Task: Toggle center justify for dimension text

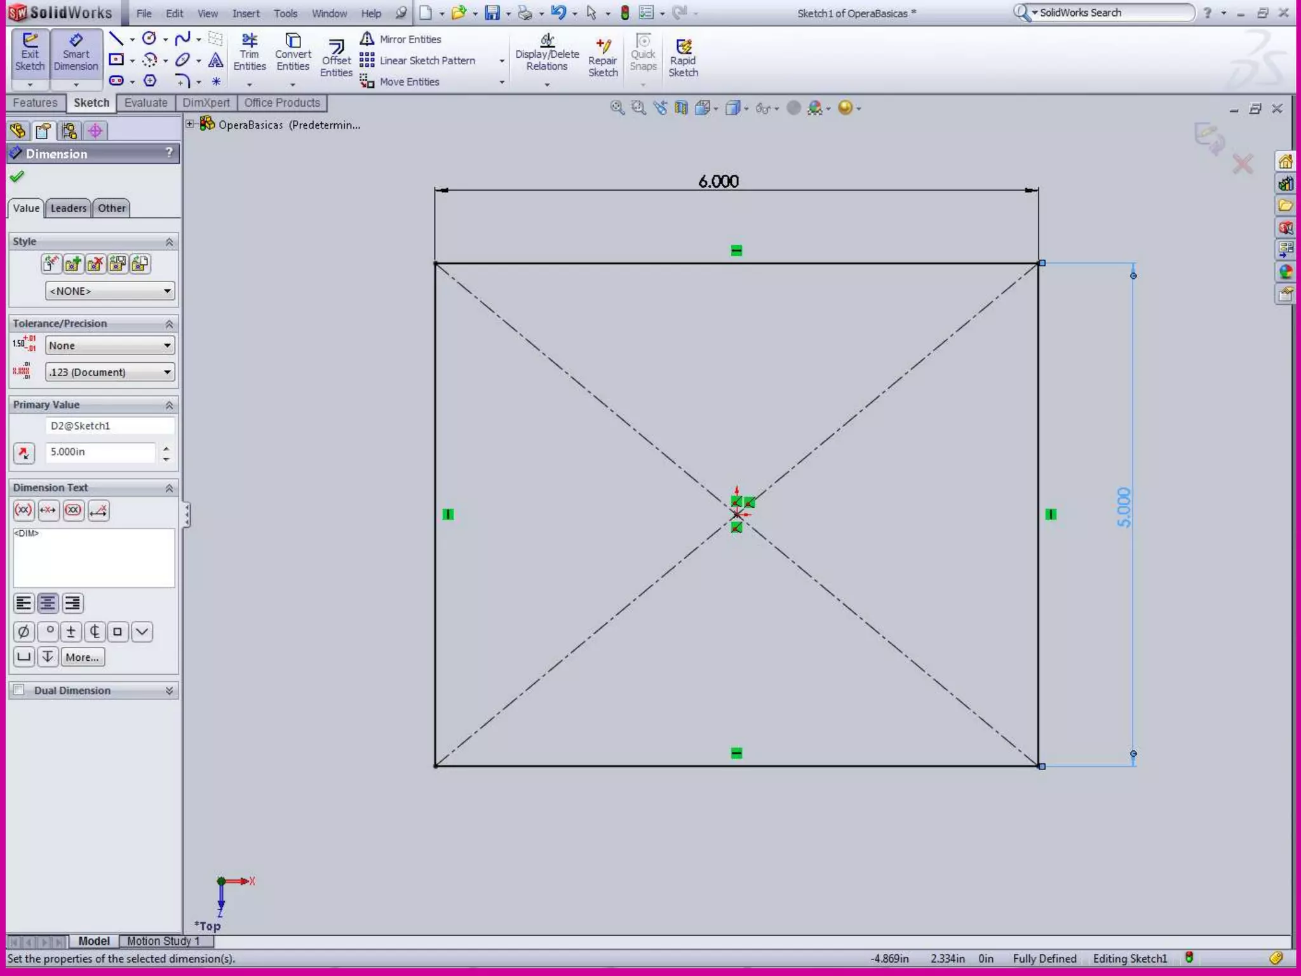Action: click(x=48, y=603)
